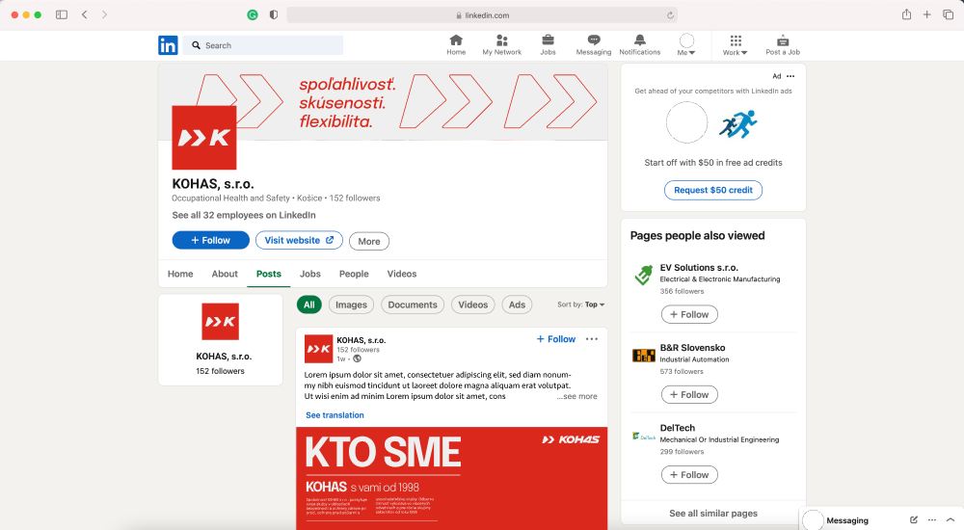The height and width of the screenshot is (530, 964).
Task: Open See all 32 employees link
Action: pos(244,215)
